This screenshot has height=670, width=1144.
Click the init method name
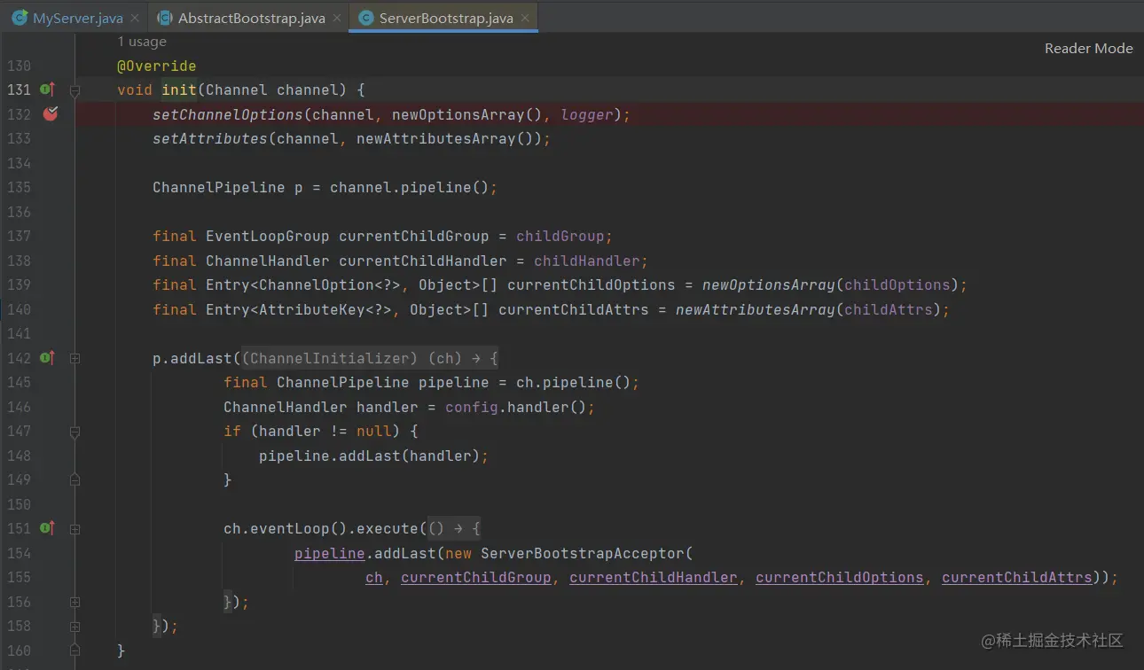pos(179,90)
